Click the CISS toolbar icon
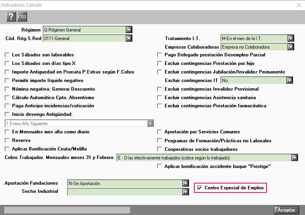Viewport: 305px width, 215px height. coord(22,17)
